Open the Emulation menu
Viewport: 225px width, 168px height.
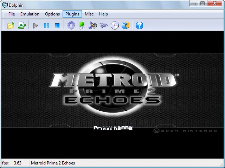[30, 14]
